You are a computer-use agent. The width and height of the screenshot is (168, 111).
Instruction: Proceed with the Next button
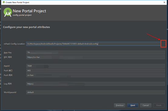point(133,106)
